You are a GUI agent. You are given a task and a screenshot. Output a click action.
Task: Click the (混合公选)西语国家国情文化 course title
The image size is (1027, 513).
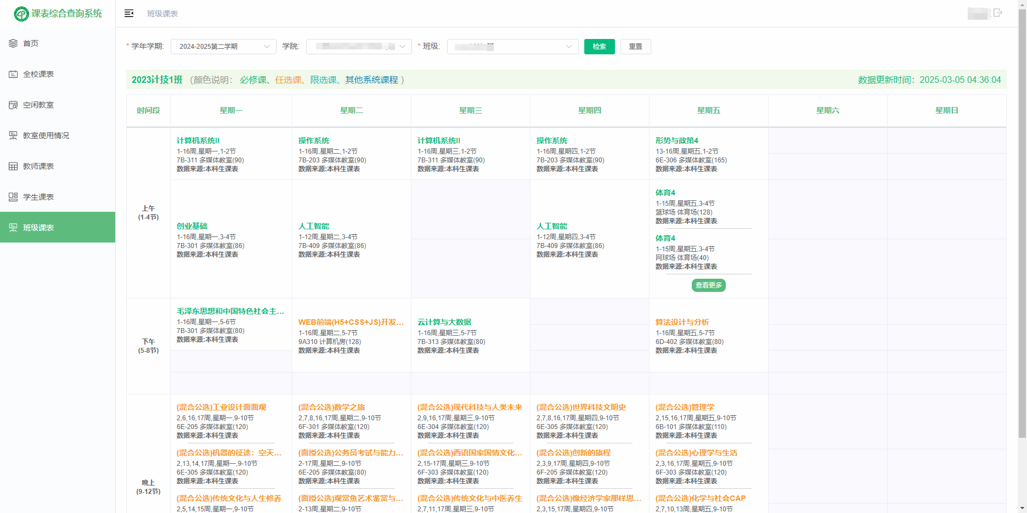click(470, 453)
